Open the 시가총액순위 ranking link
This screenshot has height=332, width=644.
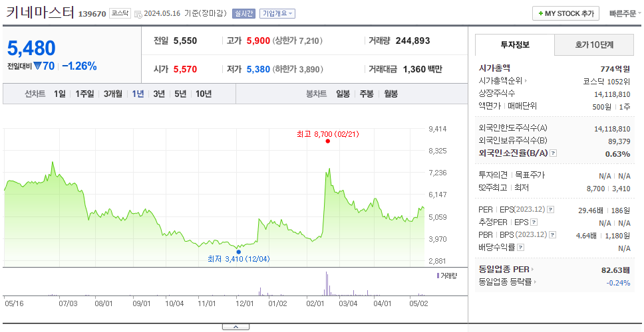coord(503,81)
